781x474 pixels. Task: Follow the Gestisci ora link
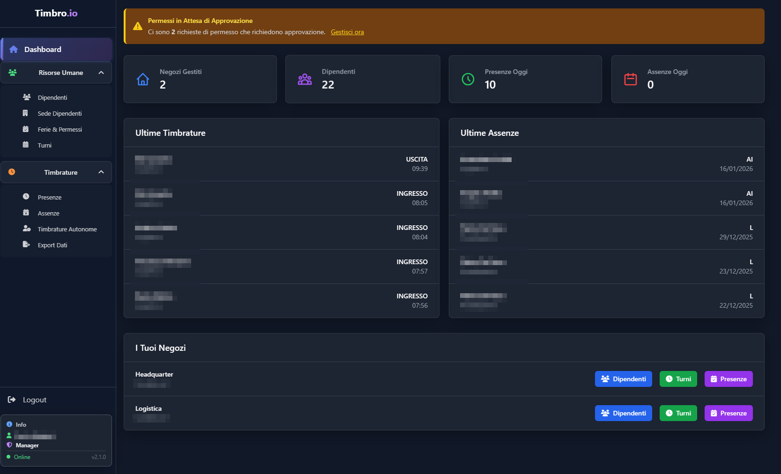[x=347, y=32]
